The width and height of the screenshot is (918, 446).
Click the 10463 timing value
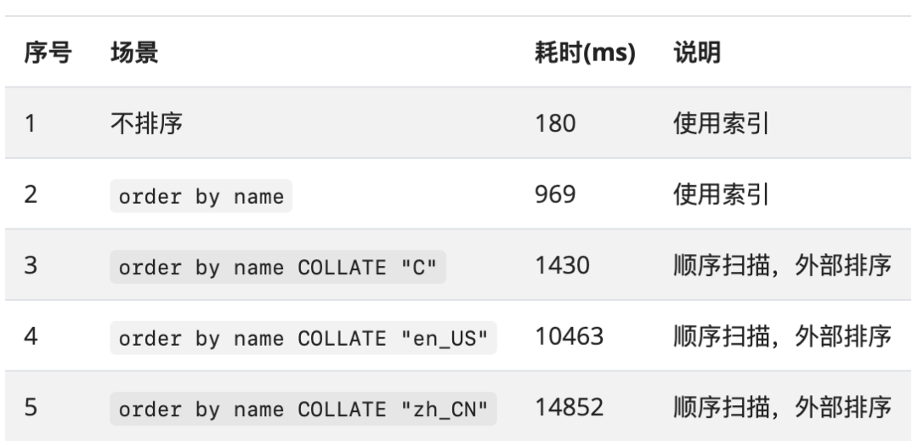click(569, 336)
